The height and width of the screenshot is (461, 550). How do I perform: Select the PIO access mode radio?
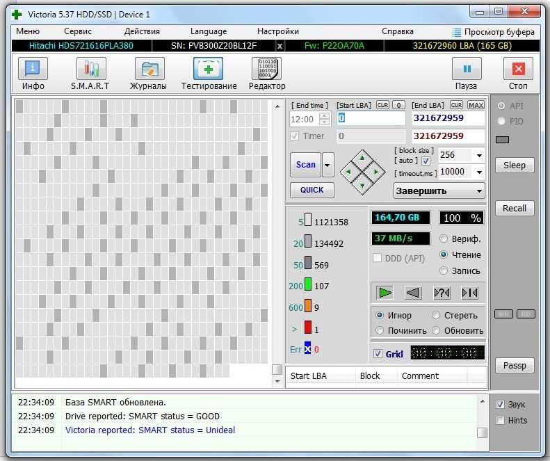501,121
